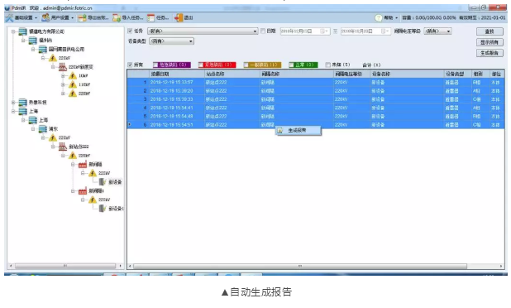511x308 pixels.
Task: Open the 间隔电压等级 combo box dropdown
Action: point(448,31)
